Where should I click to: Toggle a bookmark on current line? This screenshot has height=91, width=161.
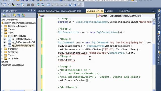(48, 5)
